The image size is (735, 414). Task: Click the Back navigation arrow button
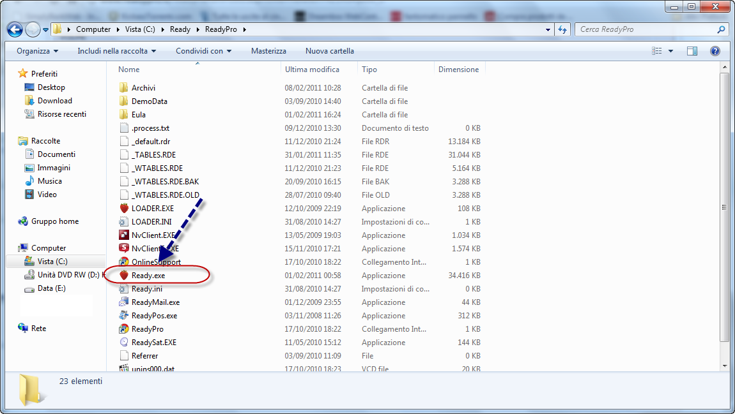pyautogui.click(x=15, y=29)
